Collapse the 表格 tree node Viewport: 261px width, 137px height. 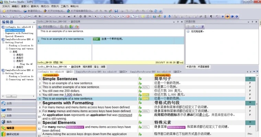11,52
